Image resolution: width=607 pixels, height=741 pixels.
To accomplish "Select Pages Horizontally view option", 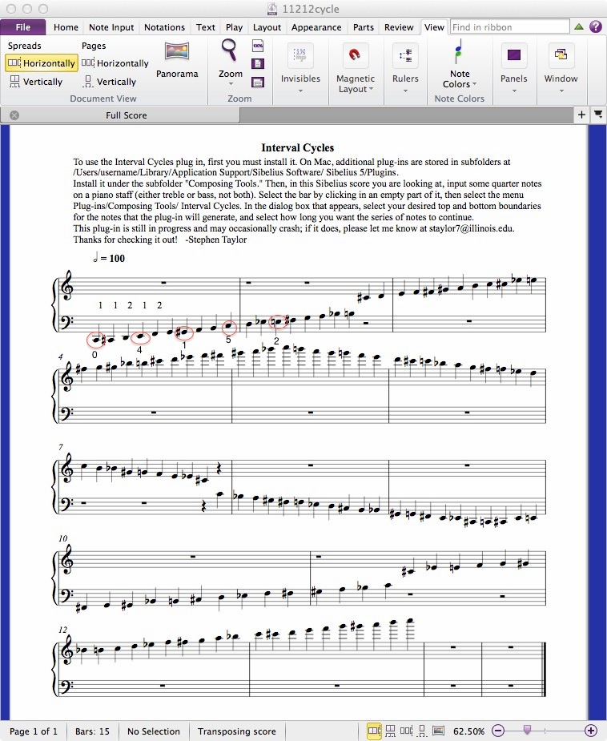I will (115, 63).
